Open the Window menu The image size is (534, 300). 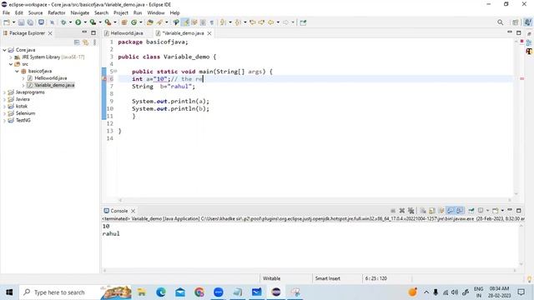pos(156,13)
